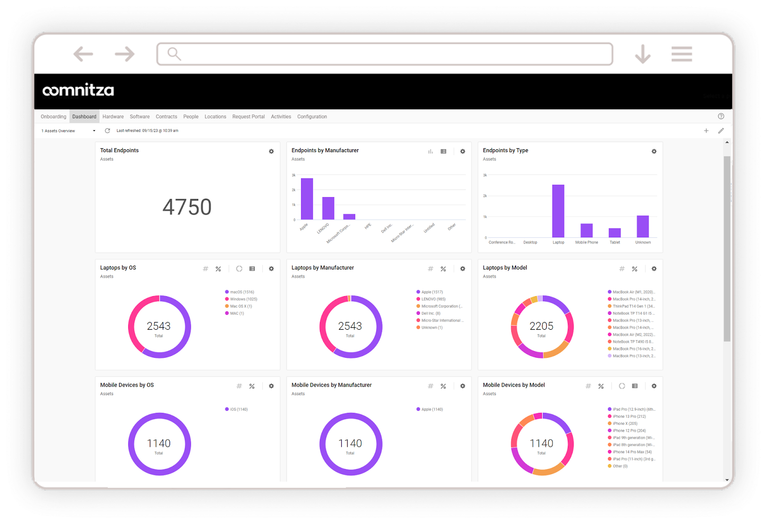Open Laptops by Model settings gear

click(654, 269)
